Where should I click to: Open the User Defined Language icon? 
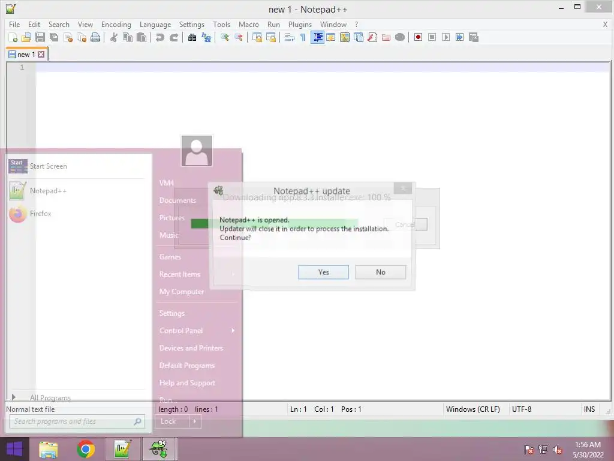coord(331,37)
